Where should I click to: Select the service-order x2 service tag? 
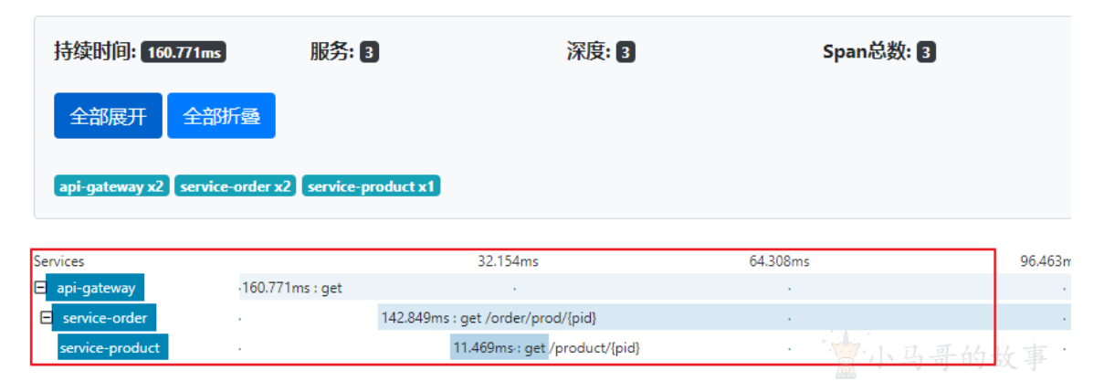click(x=236, y=186)
